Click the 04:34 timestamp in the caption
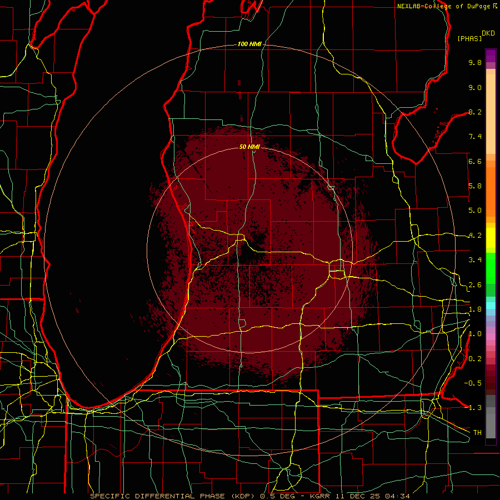 coord(397,496)
